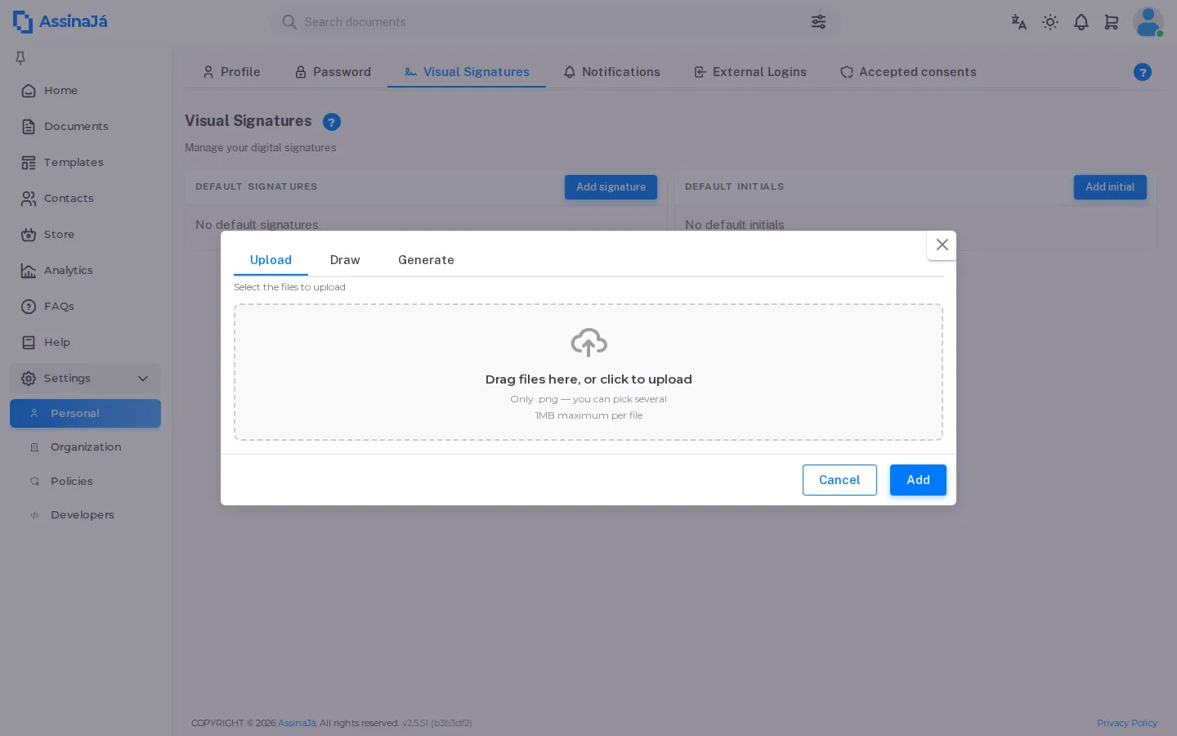Select Policies settings in sidebar
This screenshot has height=736, width=1177.
pos(85,482)
